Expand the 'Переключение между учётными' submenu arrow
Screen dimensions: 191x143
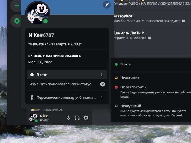pos(102,97)
